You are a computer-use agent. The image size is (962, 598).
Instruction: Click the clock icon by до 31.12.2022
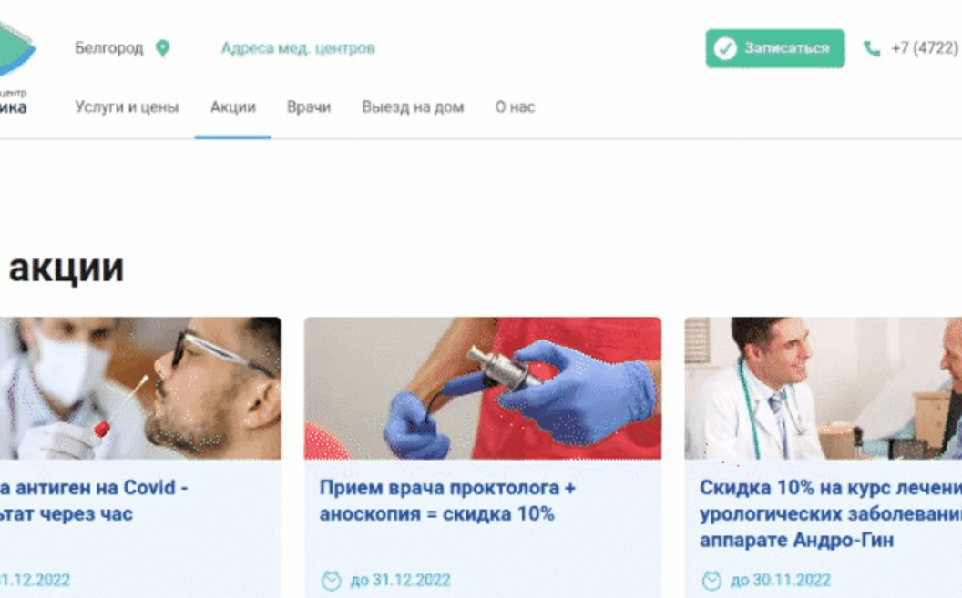click(332, 580)
